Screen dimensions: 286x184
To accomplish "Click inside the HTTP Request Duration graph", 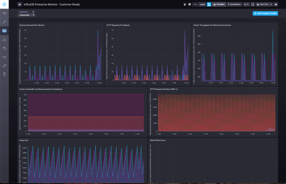I will pos(216,112).
